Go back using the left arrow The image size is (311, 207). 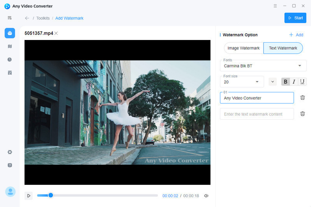27,18
